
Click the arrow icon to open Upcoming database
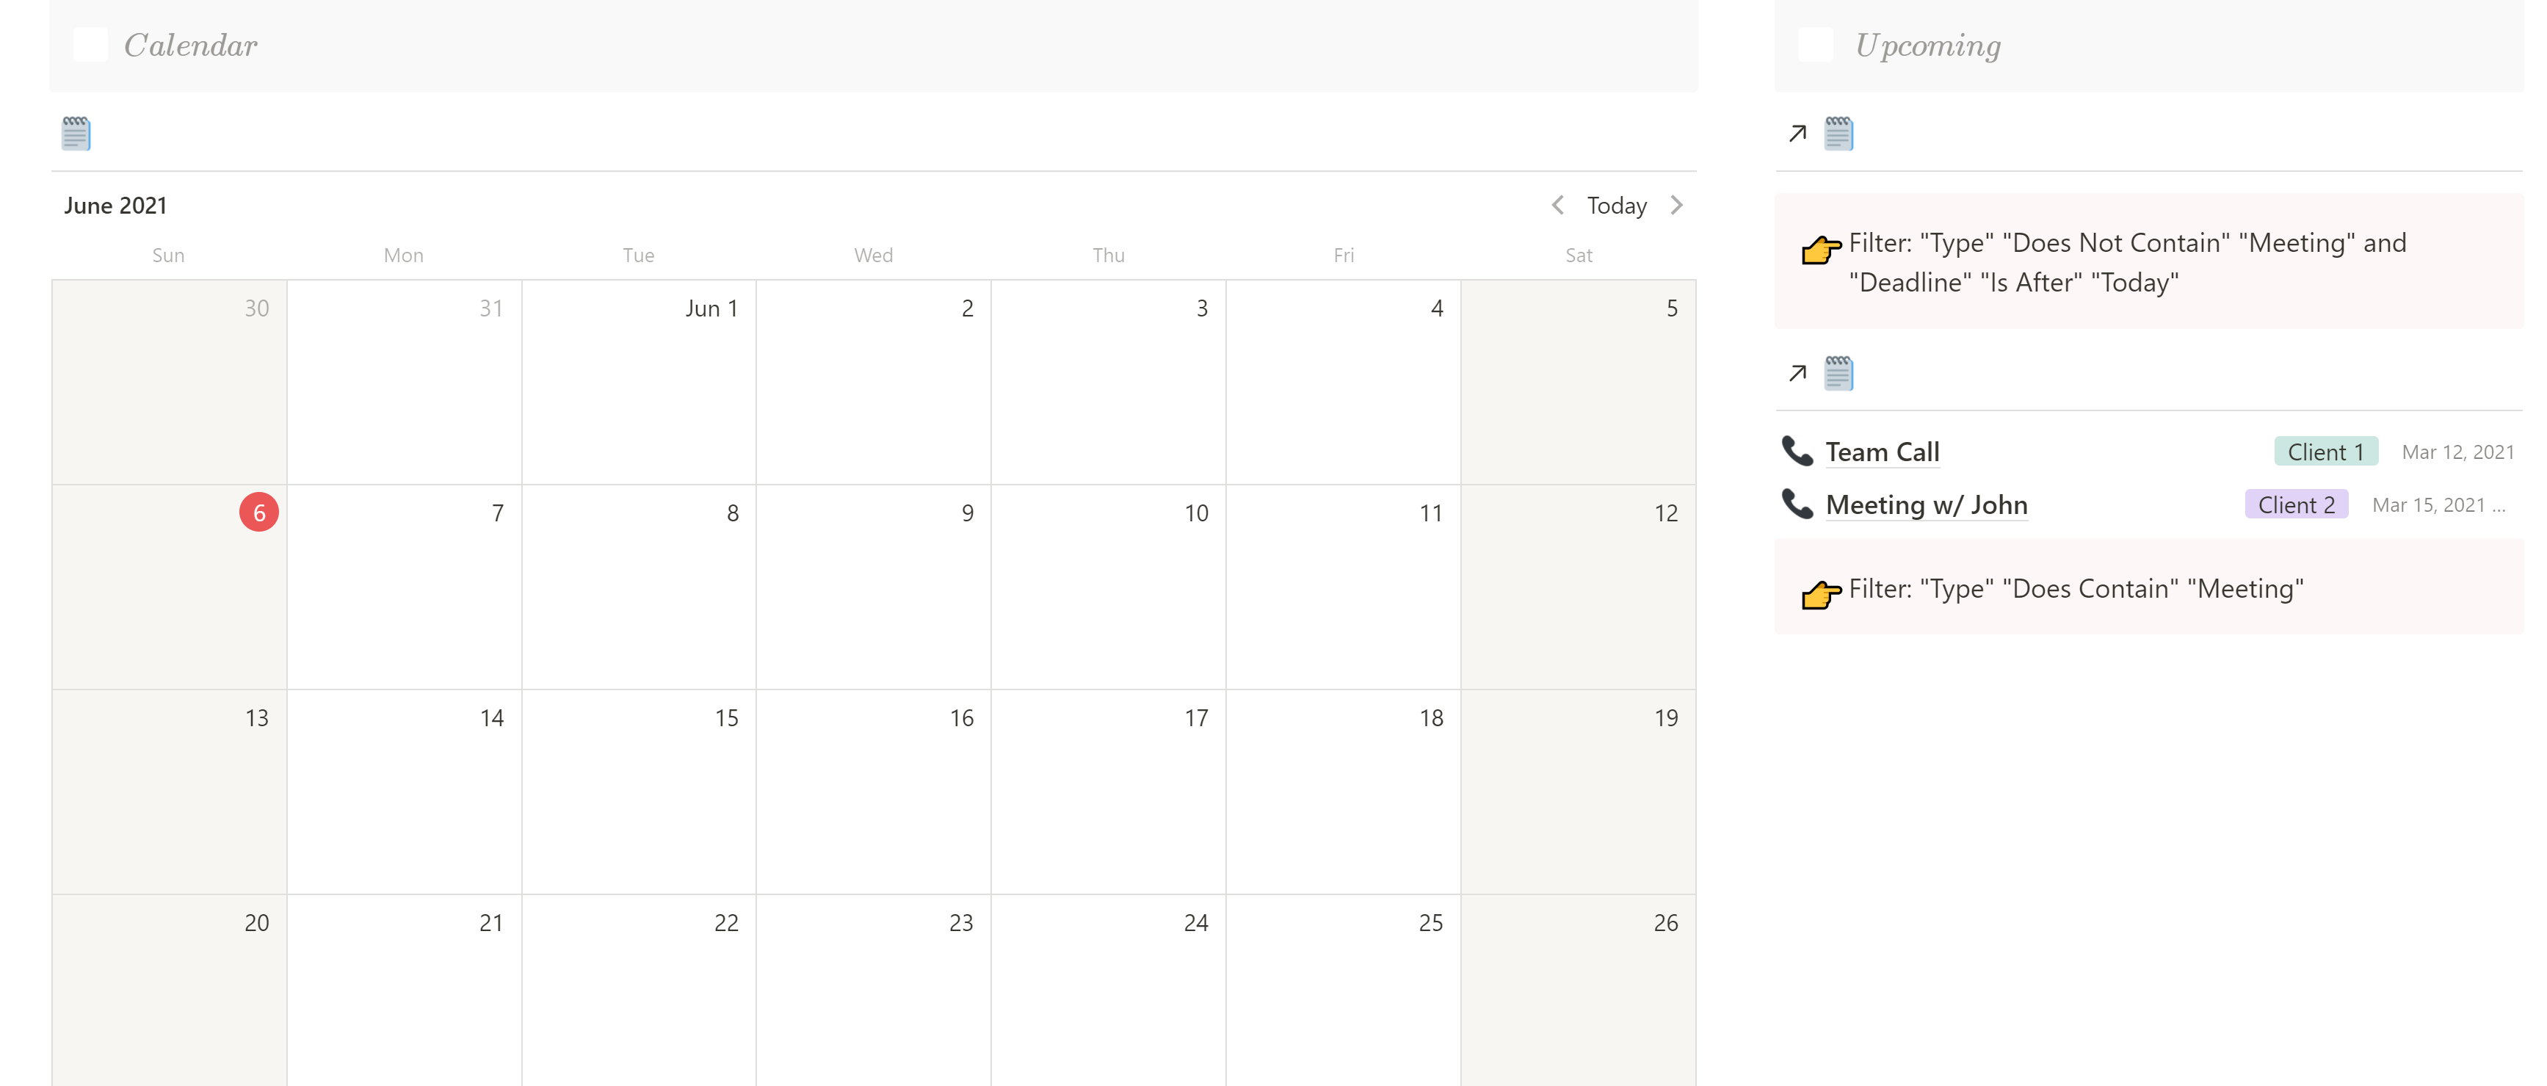pyautogui.click(x=1798, y=133)
